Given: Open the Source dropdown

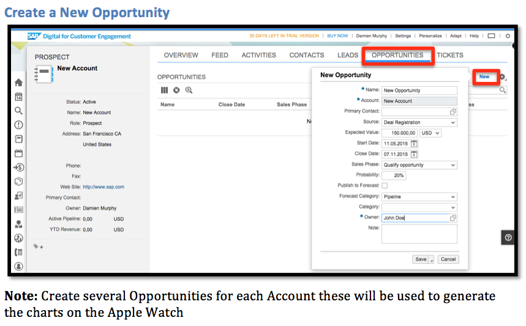Looking at the screenshot, I should (x=419, y=122).
